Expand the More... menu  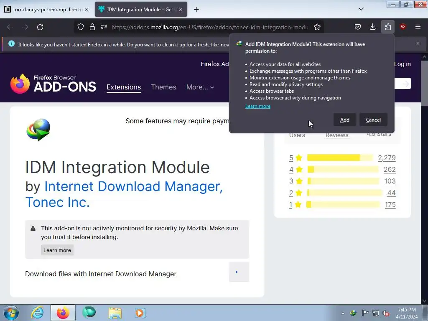pos(200,87)
